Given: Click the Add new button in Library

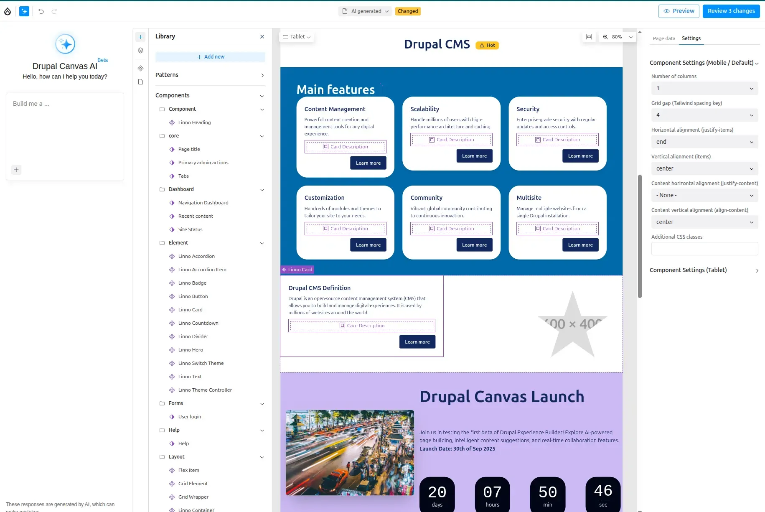Looking at the screenshot, I should (x=210, y=57).
